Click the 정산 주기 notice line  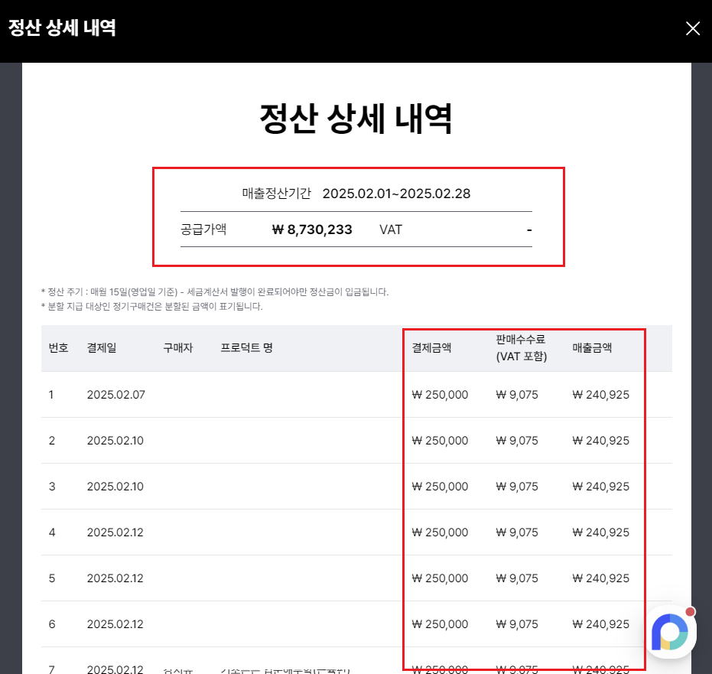(x=215, y=291)
